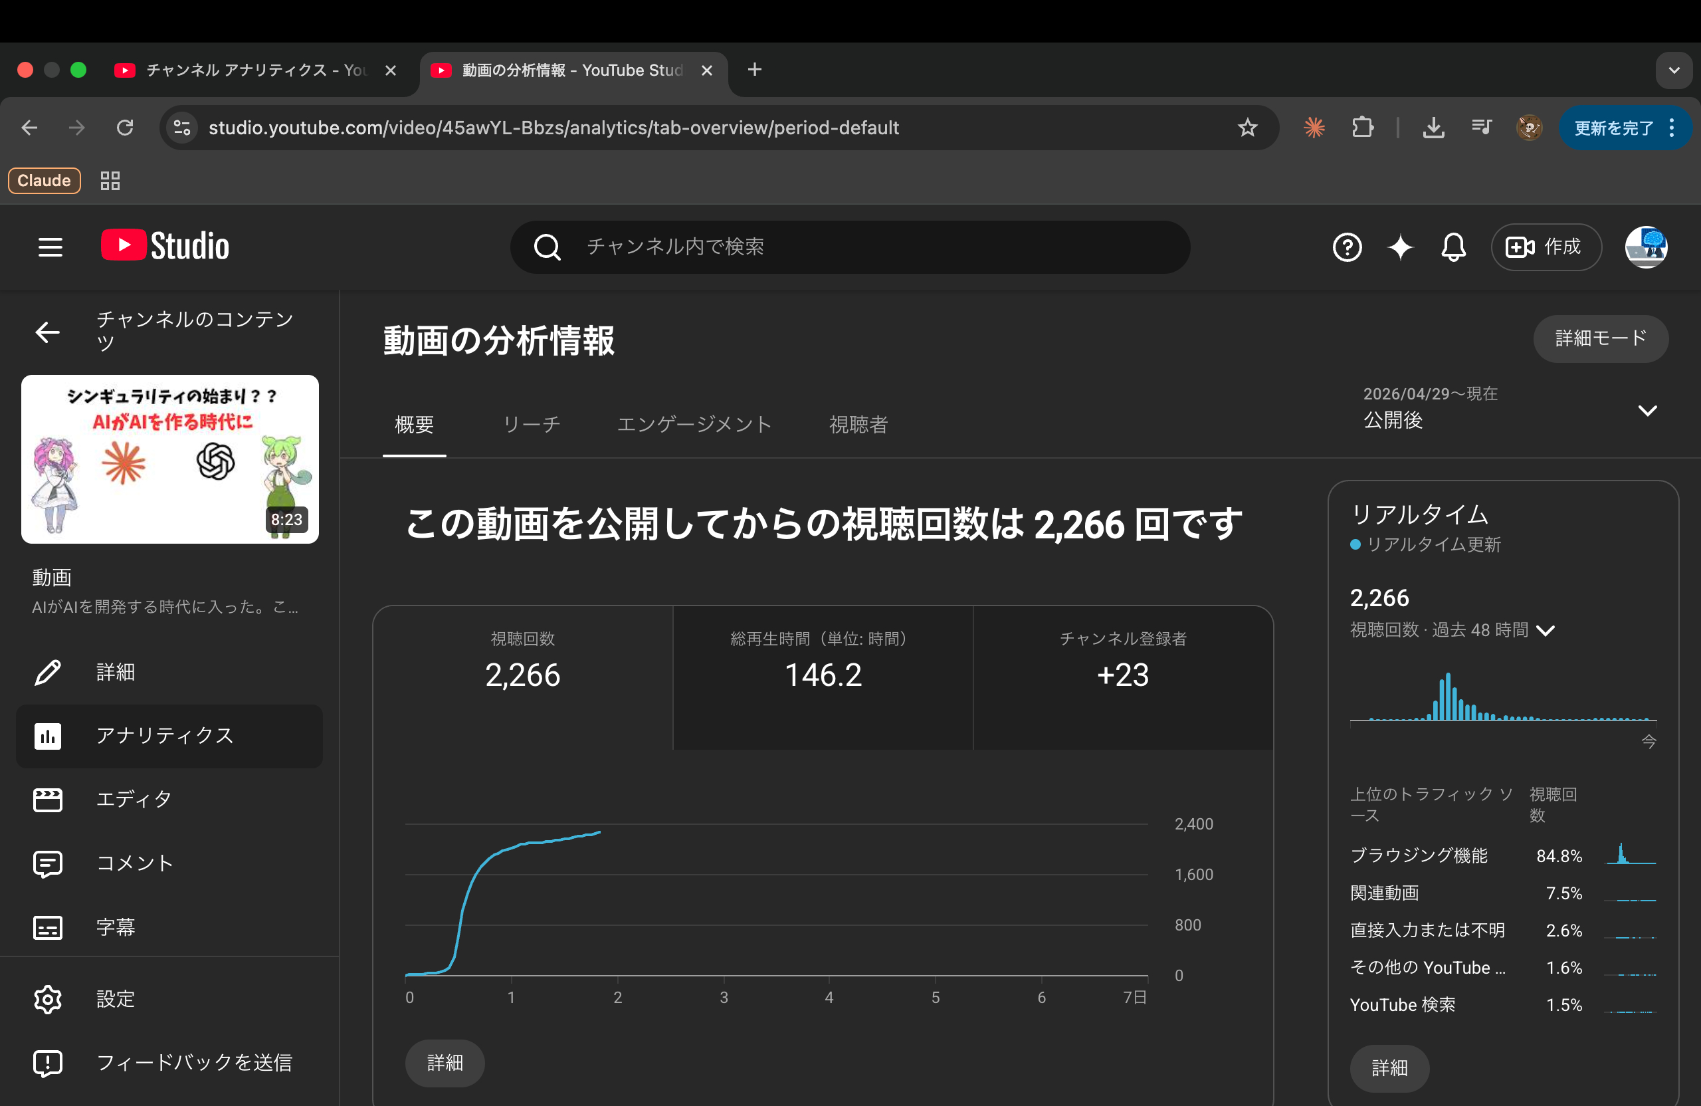Click the video title text AIがAIを開発する
This screenshot has width=1701, height=1106.
165,607
